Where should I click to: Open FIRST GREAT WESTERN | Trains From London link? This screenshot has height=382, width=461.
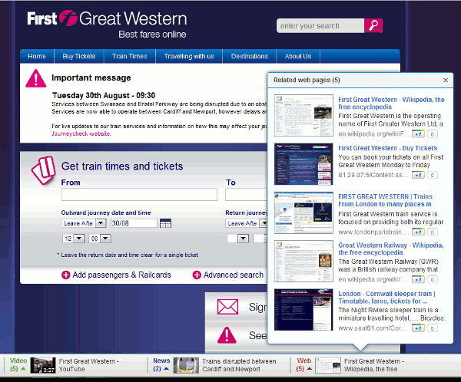pyautogui.click(x=385, y=200)
